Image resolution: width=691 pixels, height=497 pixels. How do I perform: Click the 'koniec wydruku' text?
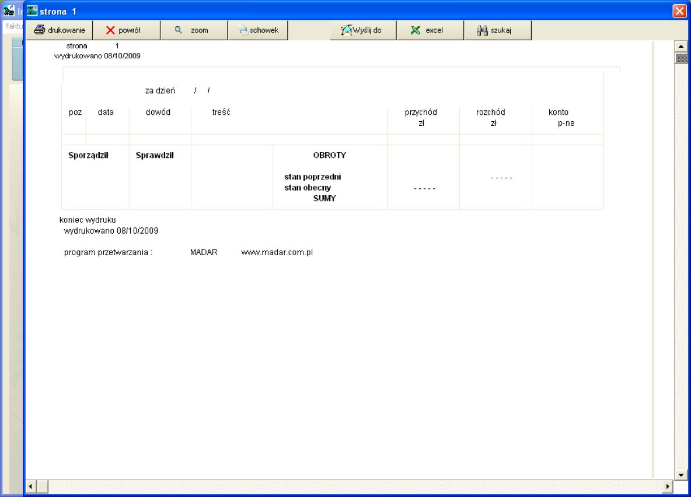(88, 220)
